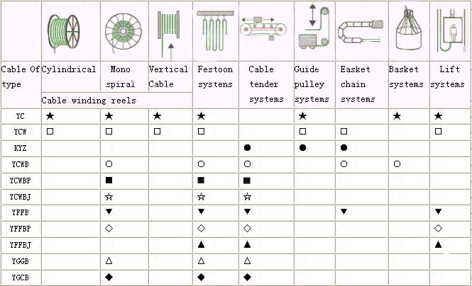Select the up triangle in YFFBJ Festoon cell
This screenshot has width=472, height=286.
tap(201, 244)
